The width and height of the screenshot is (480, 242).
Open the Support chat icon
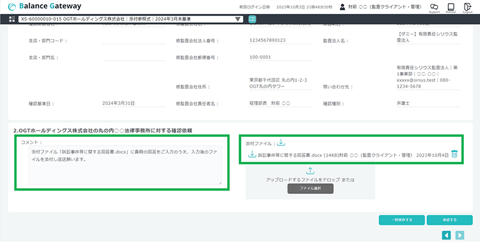point(434,7)
